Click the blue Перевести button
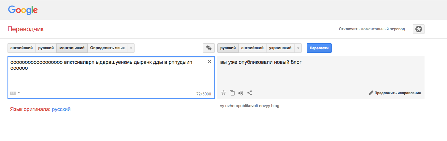447x141 pixels. coord(319,48)
